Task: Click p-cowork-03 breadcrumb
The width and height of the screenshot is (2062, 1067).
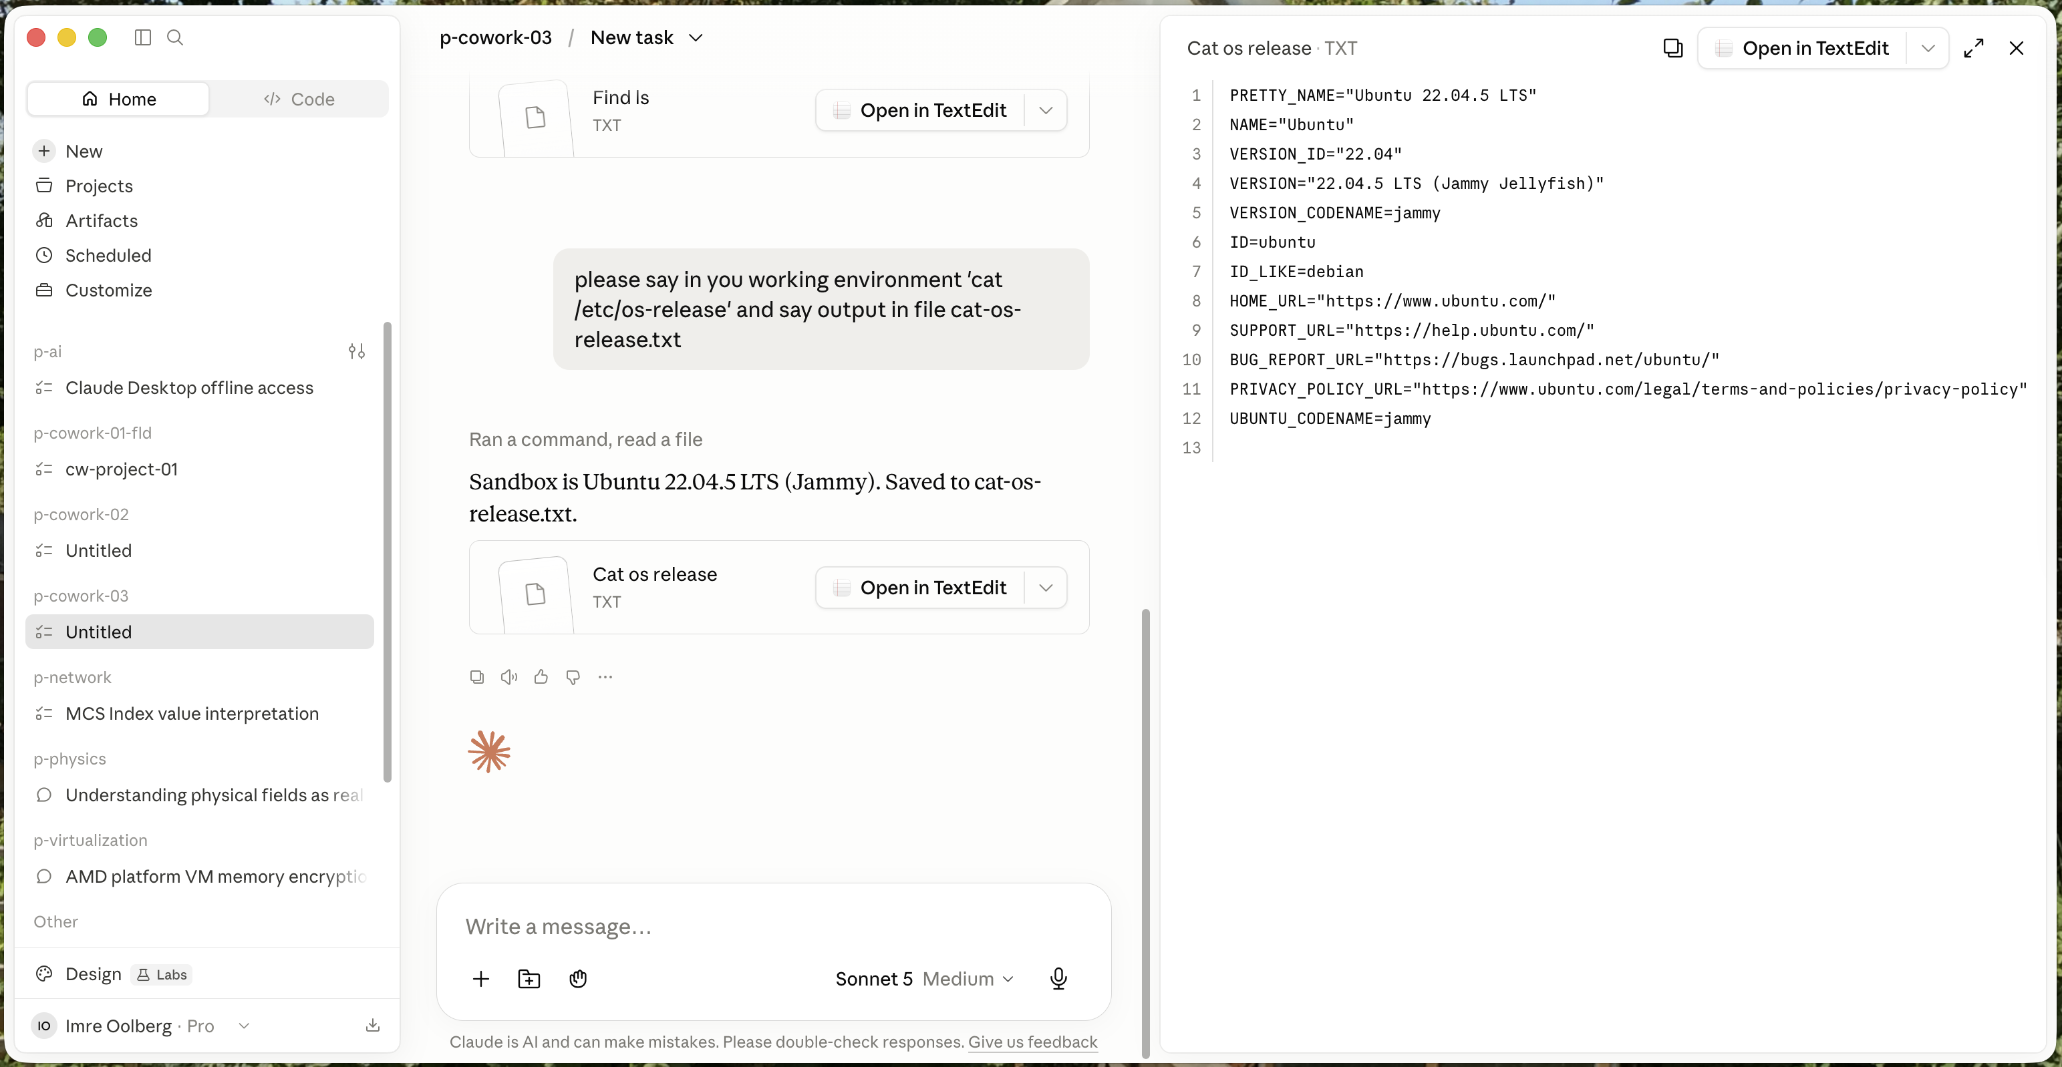Action: click(x=496, y=37)
